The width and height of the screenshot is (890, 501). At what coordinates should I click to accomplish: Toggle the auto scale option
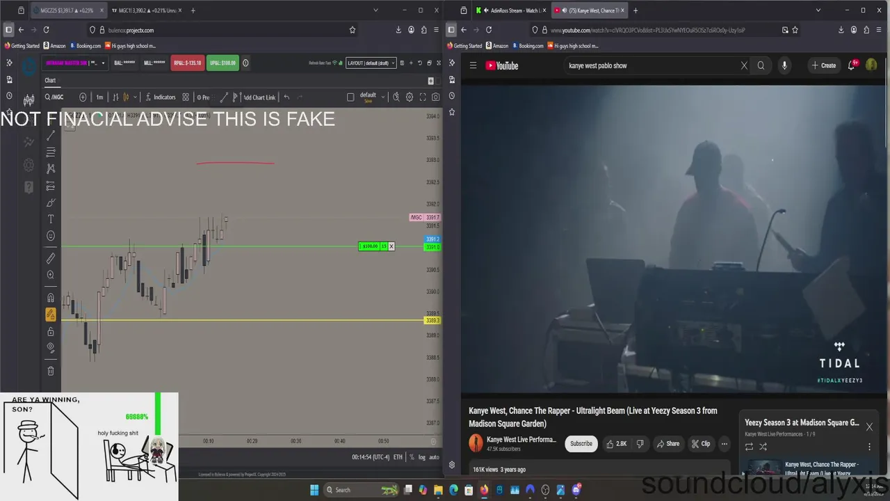point(434,457)
